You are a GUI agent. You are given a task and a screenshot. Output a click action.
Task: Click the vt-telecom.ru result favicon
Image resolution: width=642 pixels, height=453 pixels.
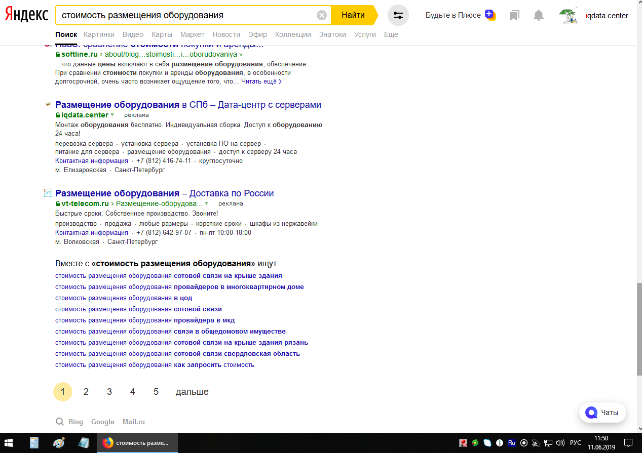click(x=48, y=193)
